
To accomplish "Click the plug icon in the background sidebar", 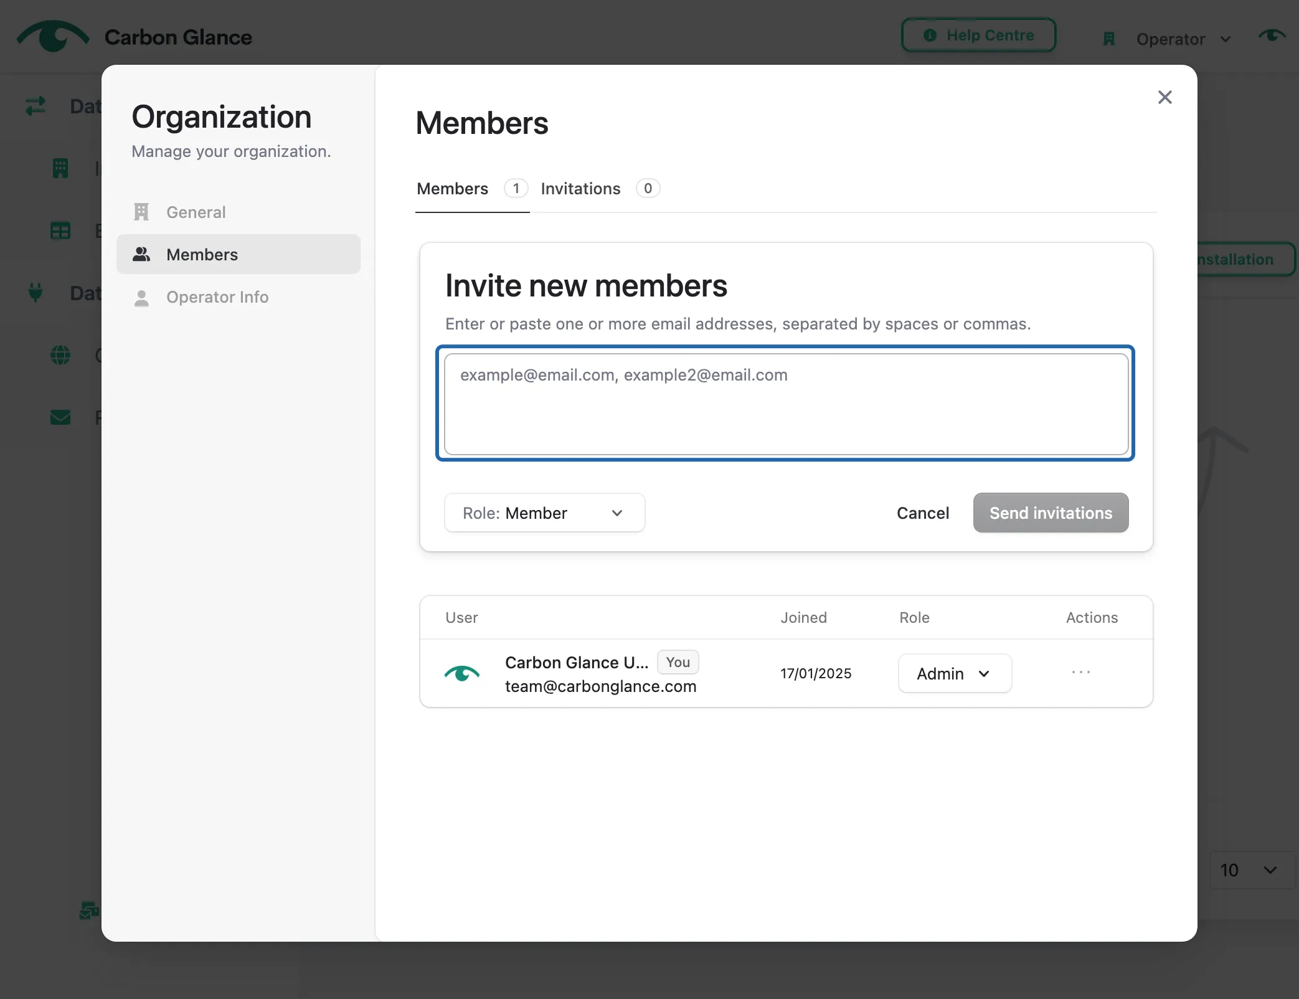I will point(35,293).
